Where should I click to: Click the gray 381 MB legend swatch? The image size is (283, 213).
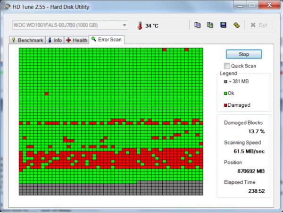point(225,82)
